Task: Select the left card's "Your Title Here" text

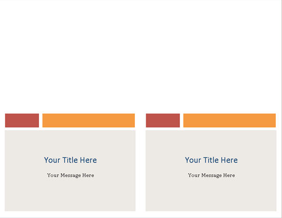Action: [70, 160]
